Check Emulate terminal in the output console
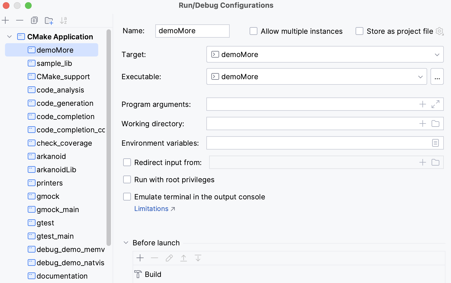 click(x=127, y=197)
